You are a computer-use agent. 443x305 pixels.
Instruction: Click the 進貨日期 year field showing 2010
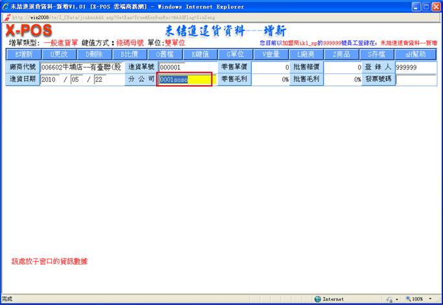click(51, 80)
